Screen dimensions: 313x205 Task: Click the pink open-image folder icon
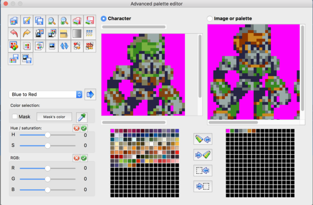(x=77, y=21)
